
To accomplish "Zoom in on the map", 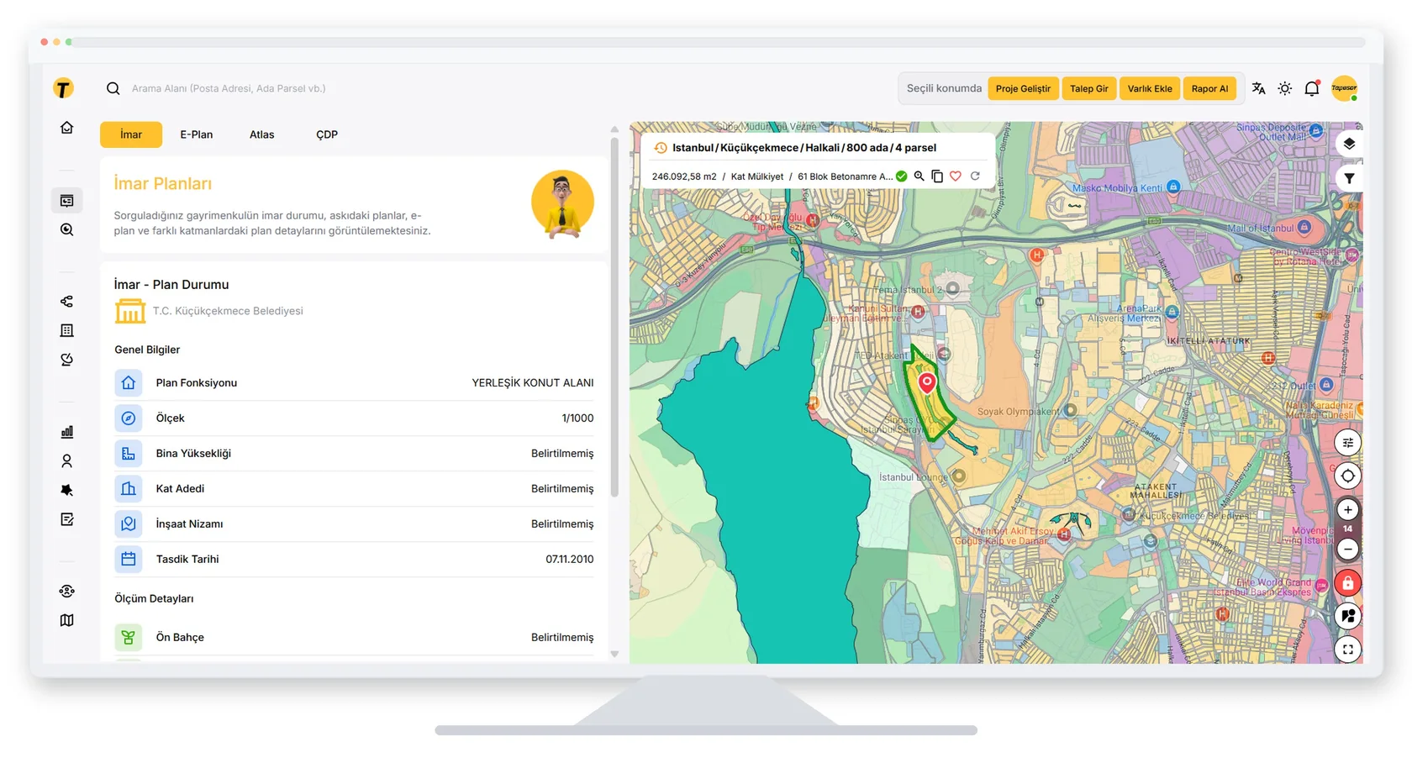I will click(1348, 510).
